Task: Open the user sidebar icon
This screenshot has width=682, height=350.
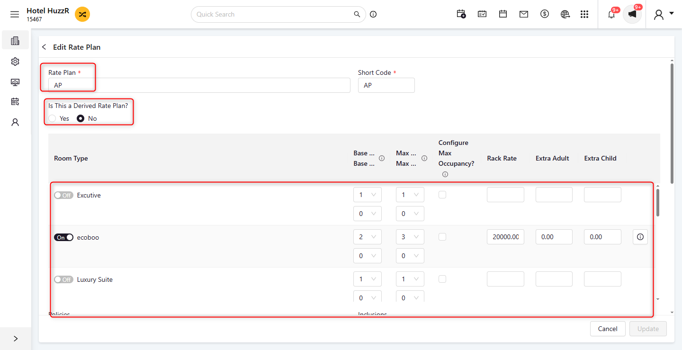Action: coord(15,122)
